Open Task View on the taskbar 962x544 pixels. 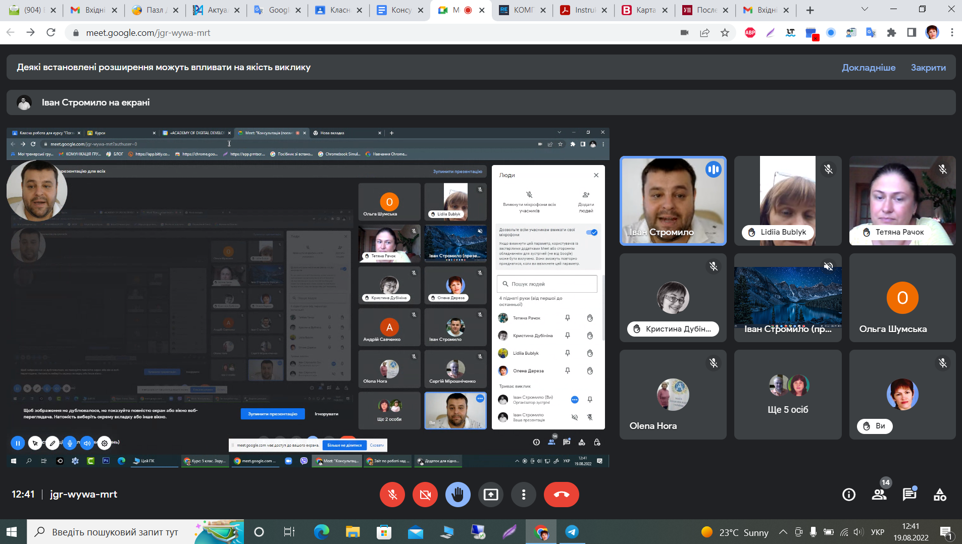click(289, 532)
